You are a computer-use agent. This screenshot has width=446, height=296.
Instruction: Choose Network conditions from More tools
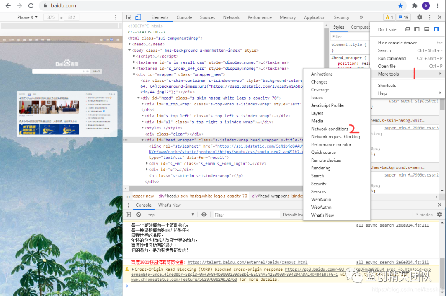pyautogui.click(x=330, y=129)
